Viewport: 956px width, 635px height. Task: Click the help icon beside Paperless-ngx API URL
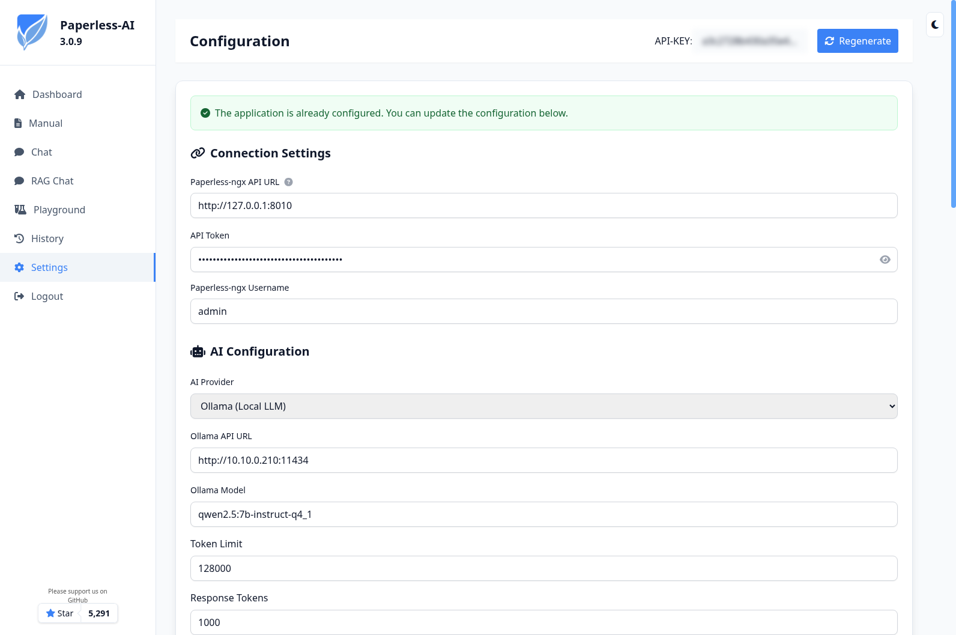click(288, 182)
